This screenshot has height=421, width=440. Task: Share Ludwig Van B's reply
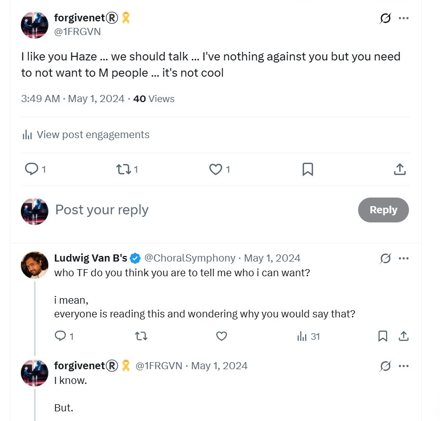pos(403,336)
